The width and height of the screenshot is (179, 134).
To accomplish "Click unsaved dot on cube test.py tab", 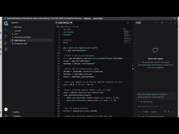I will point(71,23).
